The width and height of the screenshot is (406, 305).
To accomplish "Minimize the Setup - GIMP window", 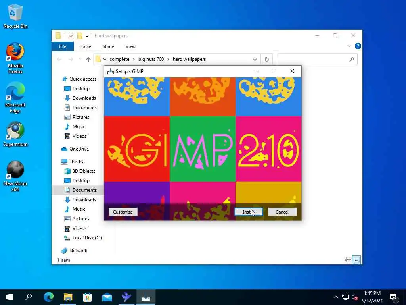I will point(256,71).
